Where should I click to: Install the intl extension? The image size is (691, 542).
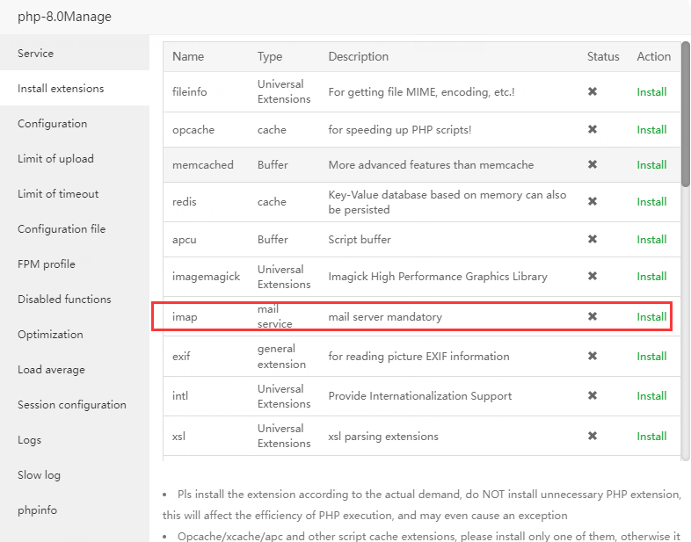(x=651, y=395)
